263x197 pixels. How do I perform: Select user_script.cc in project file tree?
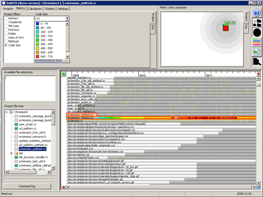(x=27, y=124)
